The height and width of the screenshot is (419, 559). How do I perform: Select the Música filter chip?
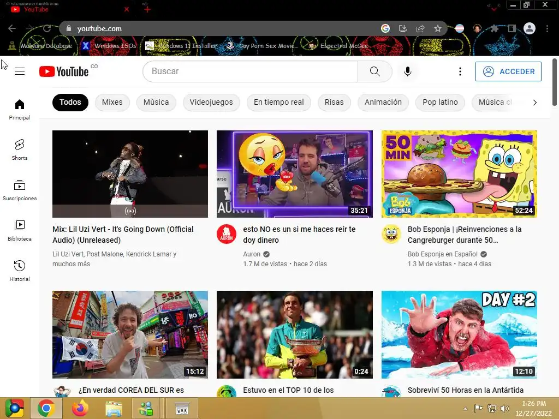(x=156, y=102)
